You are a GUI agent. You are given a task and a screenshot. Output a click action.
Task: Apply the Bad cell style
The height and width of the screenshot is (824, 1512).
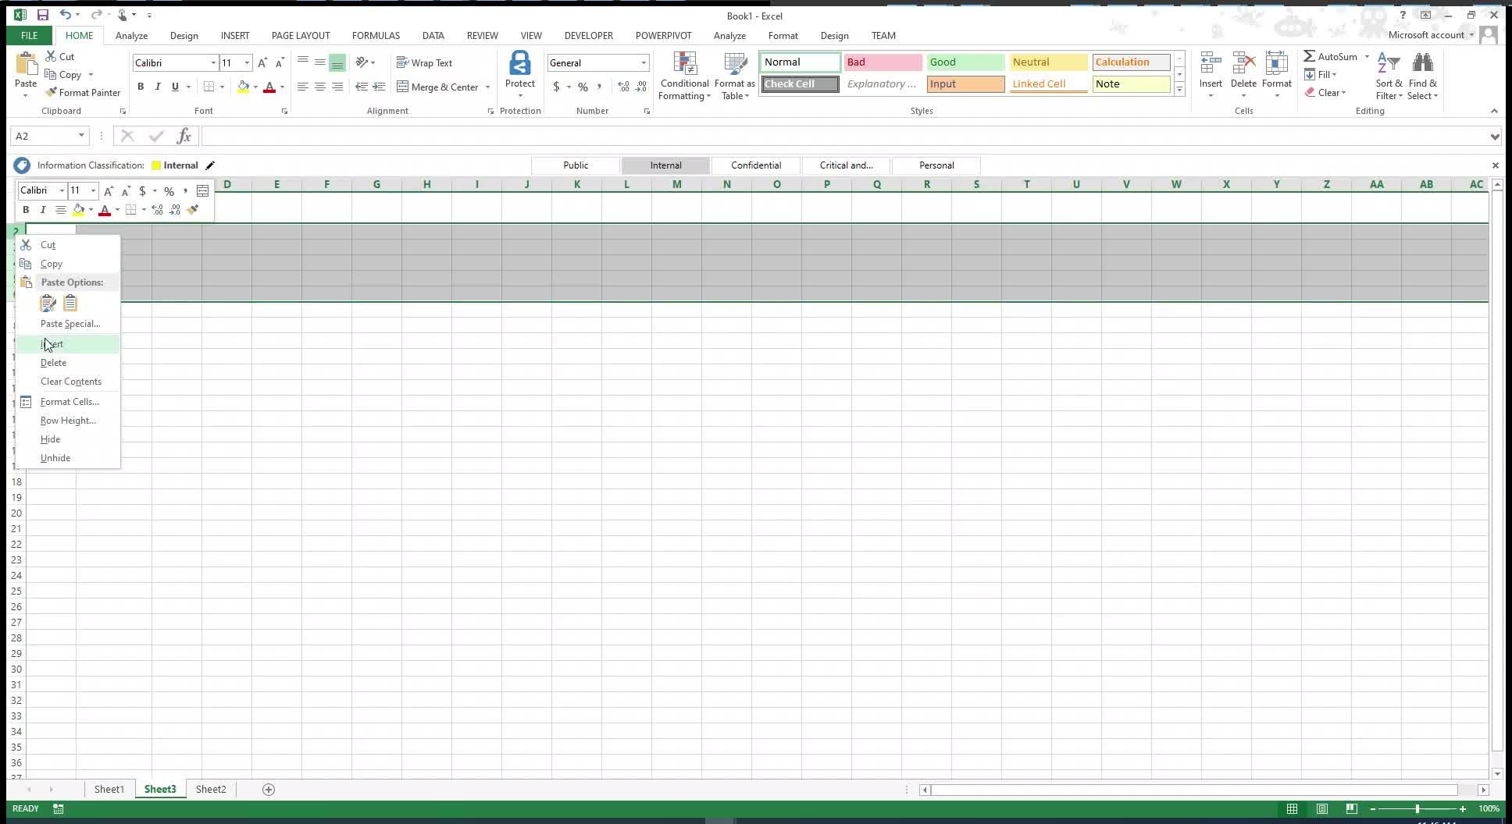pyautogui.click(x=883, y=62)
